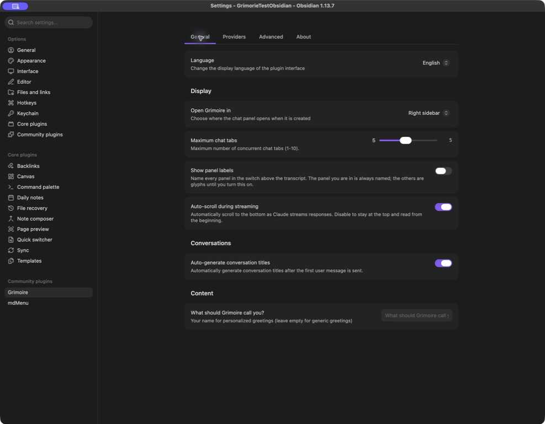Click the Core plugins group header
This screenshot has width=545, height=424.
coord(22,155)
